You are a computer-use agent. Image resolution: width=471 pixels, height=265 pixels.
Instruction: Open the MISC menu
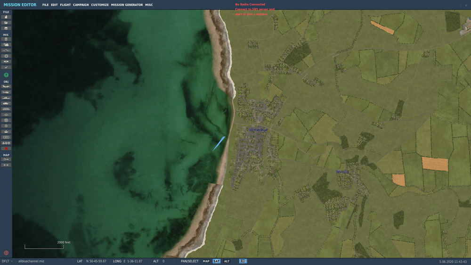[149, 5]
